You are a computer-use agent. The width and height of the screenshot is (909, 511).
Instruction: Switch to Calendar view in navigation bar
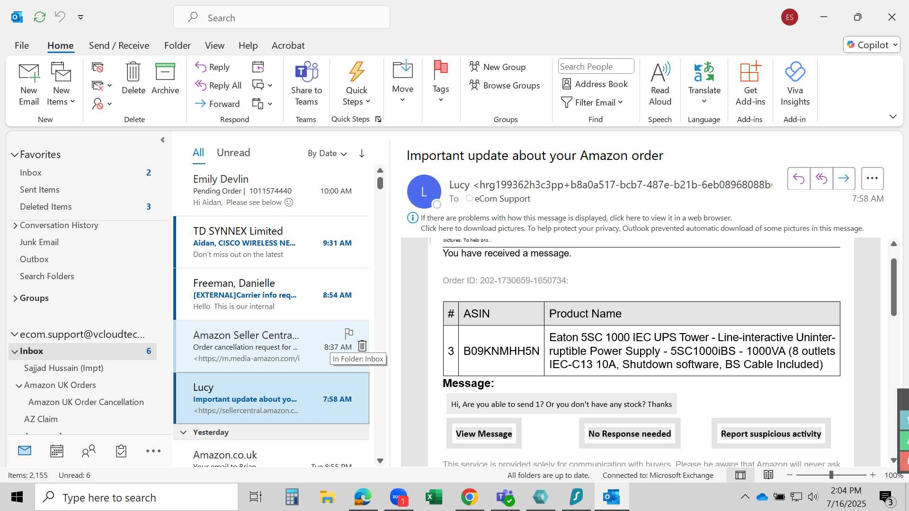tap(57, 451)
